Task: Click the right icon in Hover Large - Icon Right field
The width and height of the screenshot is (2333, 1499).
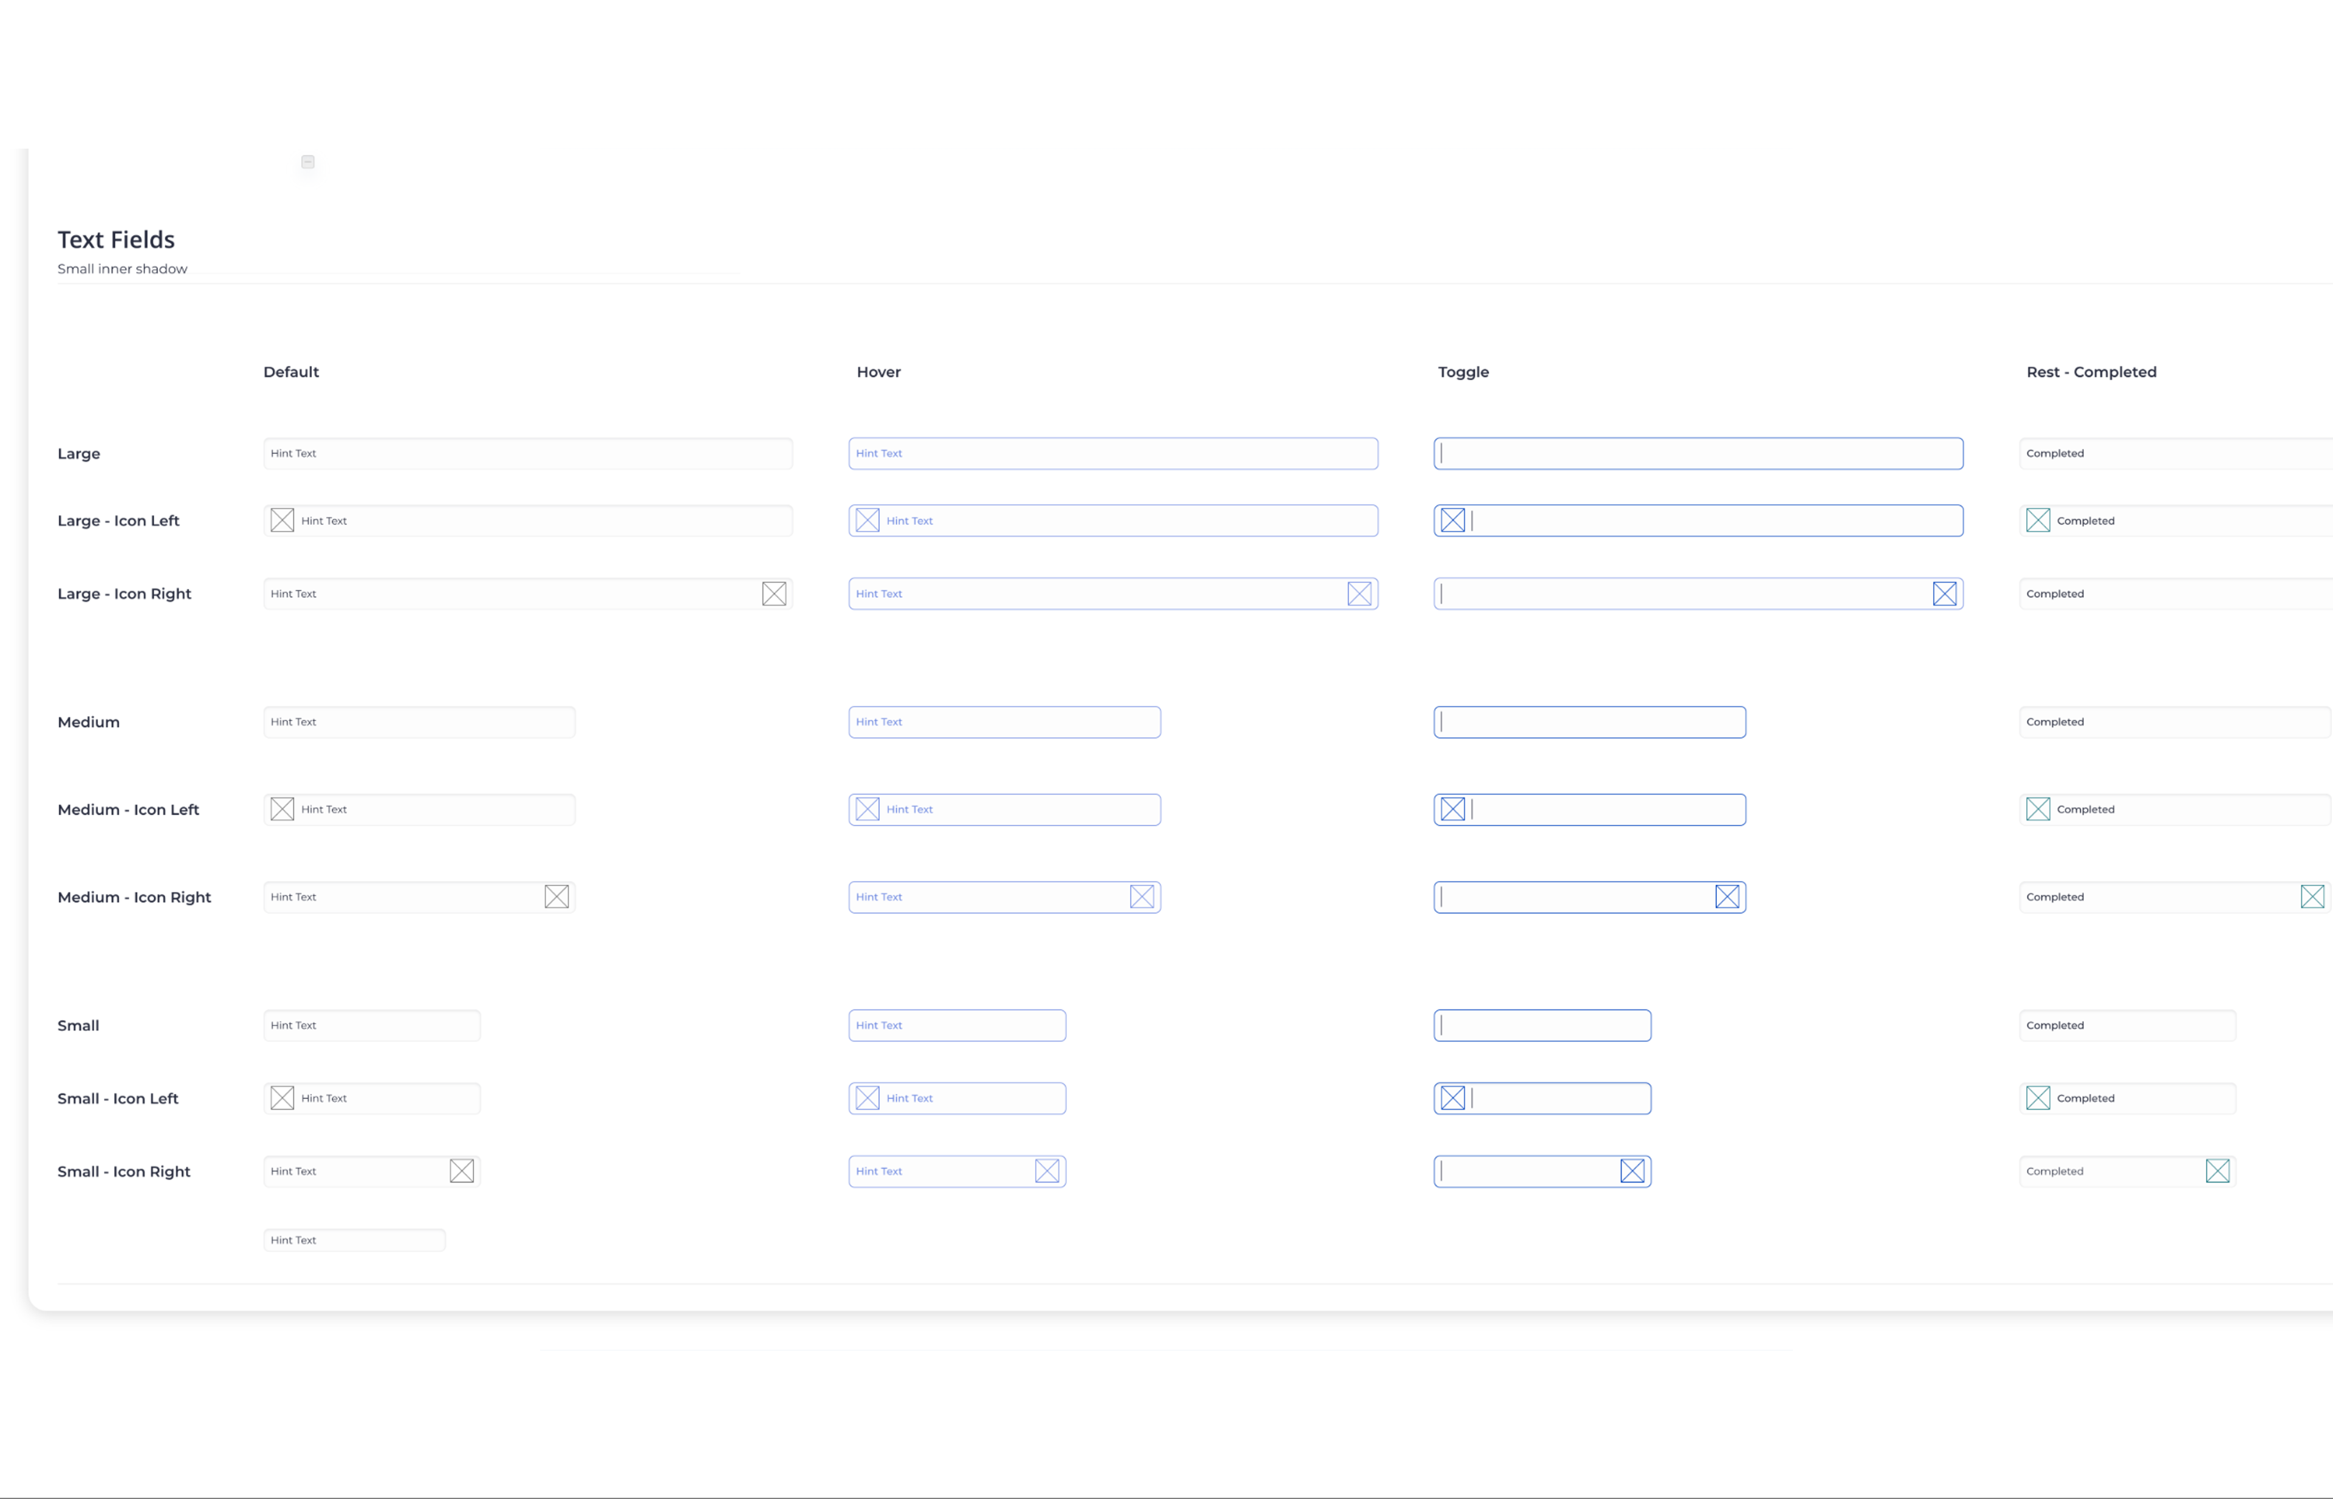Action: pyautogui.click(x=1359, y=594)
